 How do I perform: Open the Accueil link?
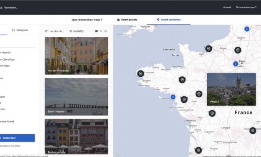tap(227, 8)
